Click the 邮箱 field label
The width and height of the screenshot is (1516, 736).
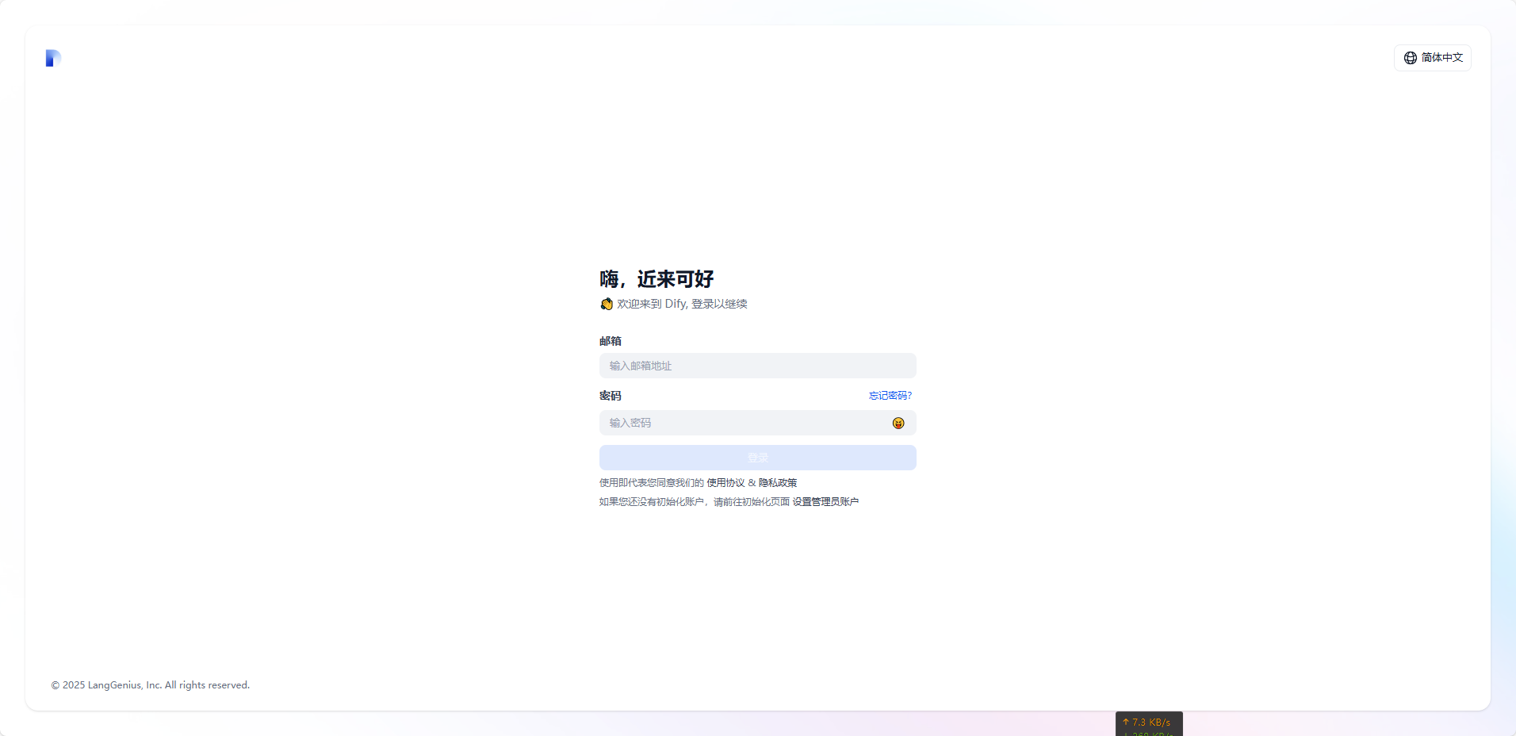click(611, 341)
